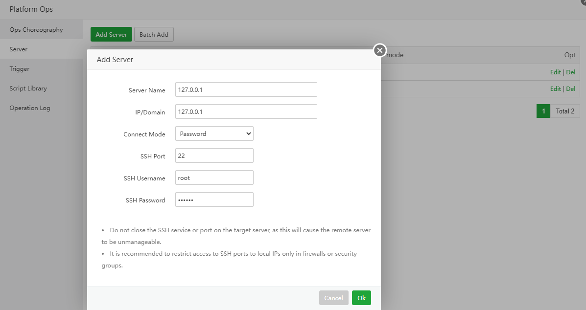Click the Batch Add button
The image size is (586, 310).
pyautogui.click(x=154, y=35)
